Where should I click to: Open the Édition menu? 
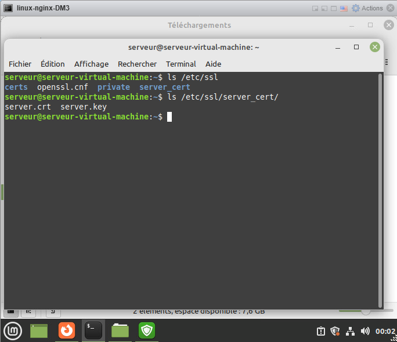click(52, 64)
